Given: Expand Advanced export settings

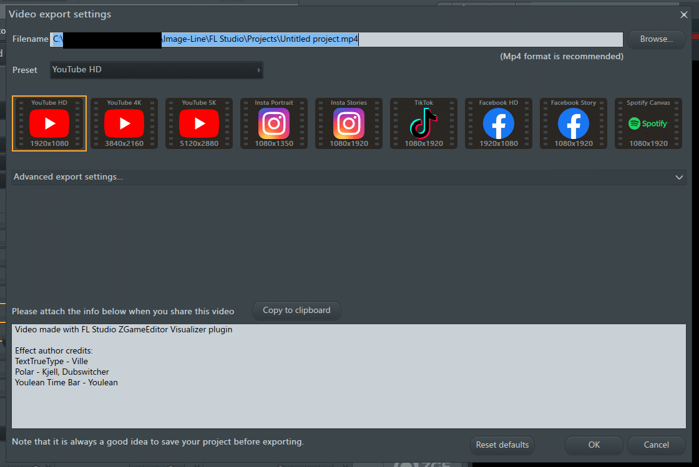Looking at the screenshot, I should 349,176.
